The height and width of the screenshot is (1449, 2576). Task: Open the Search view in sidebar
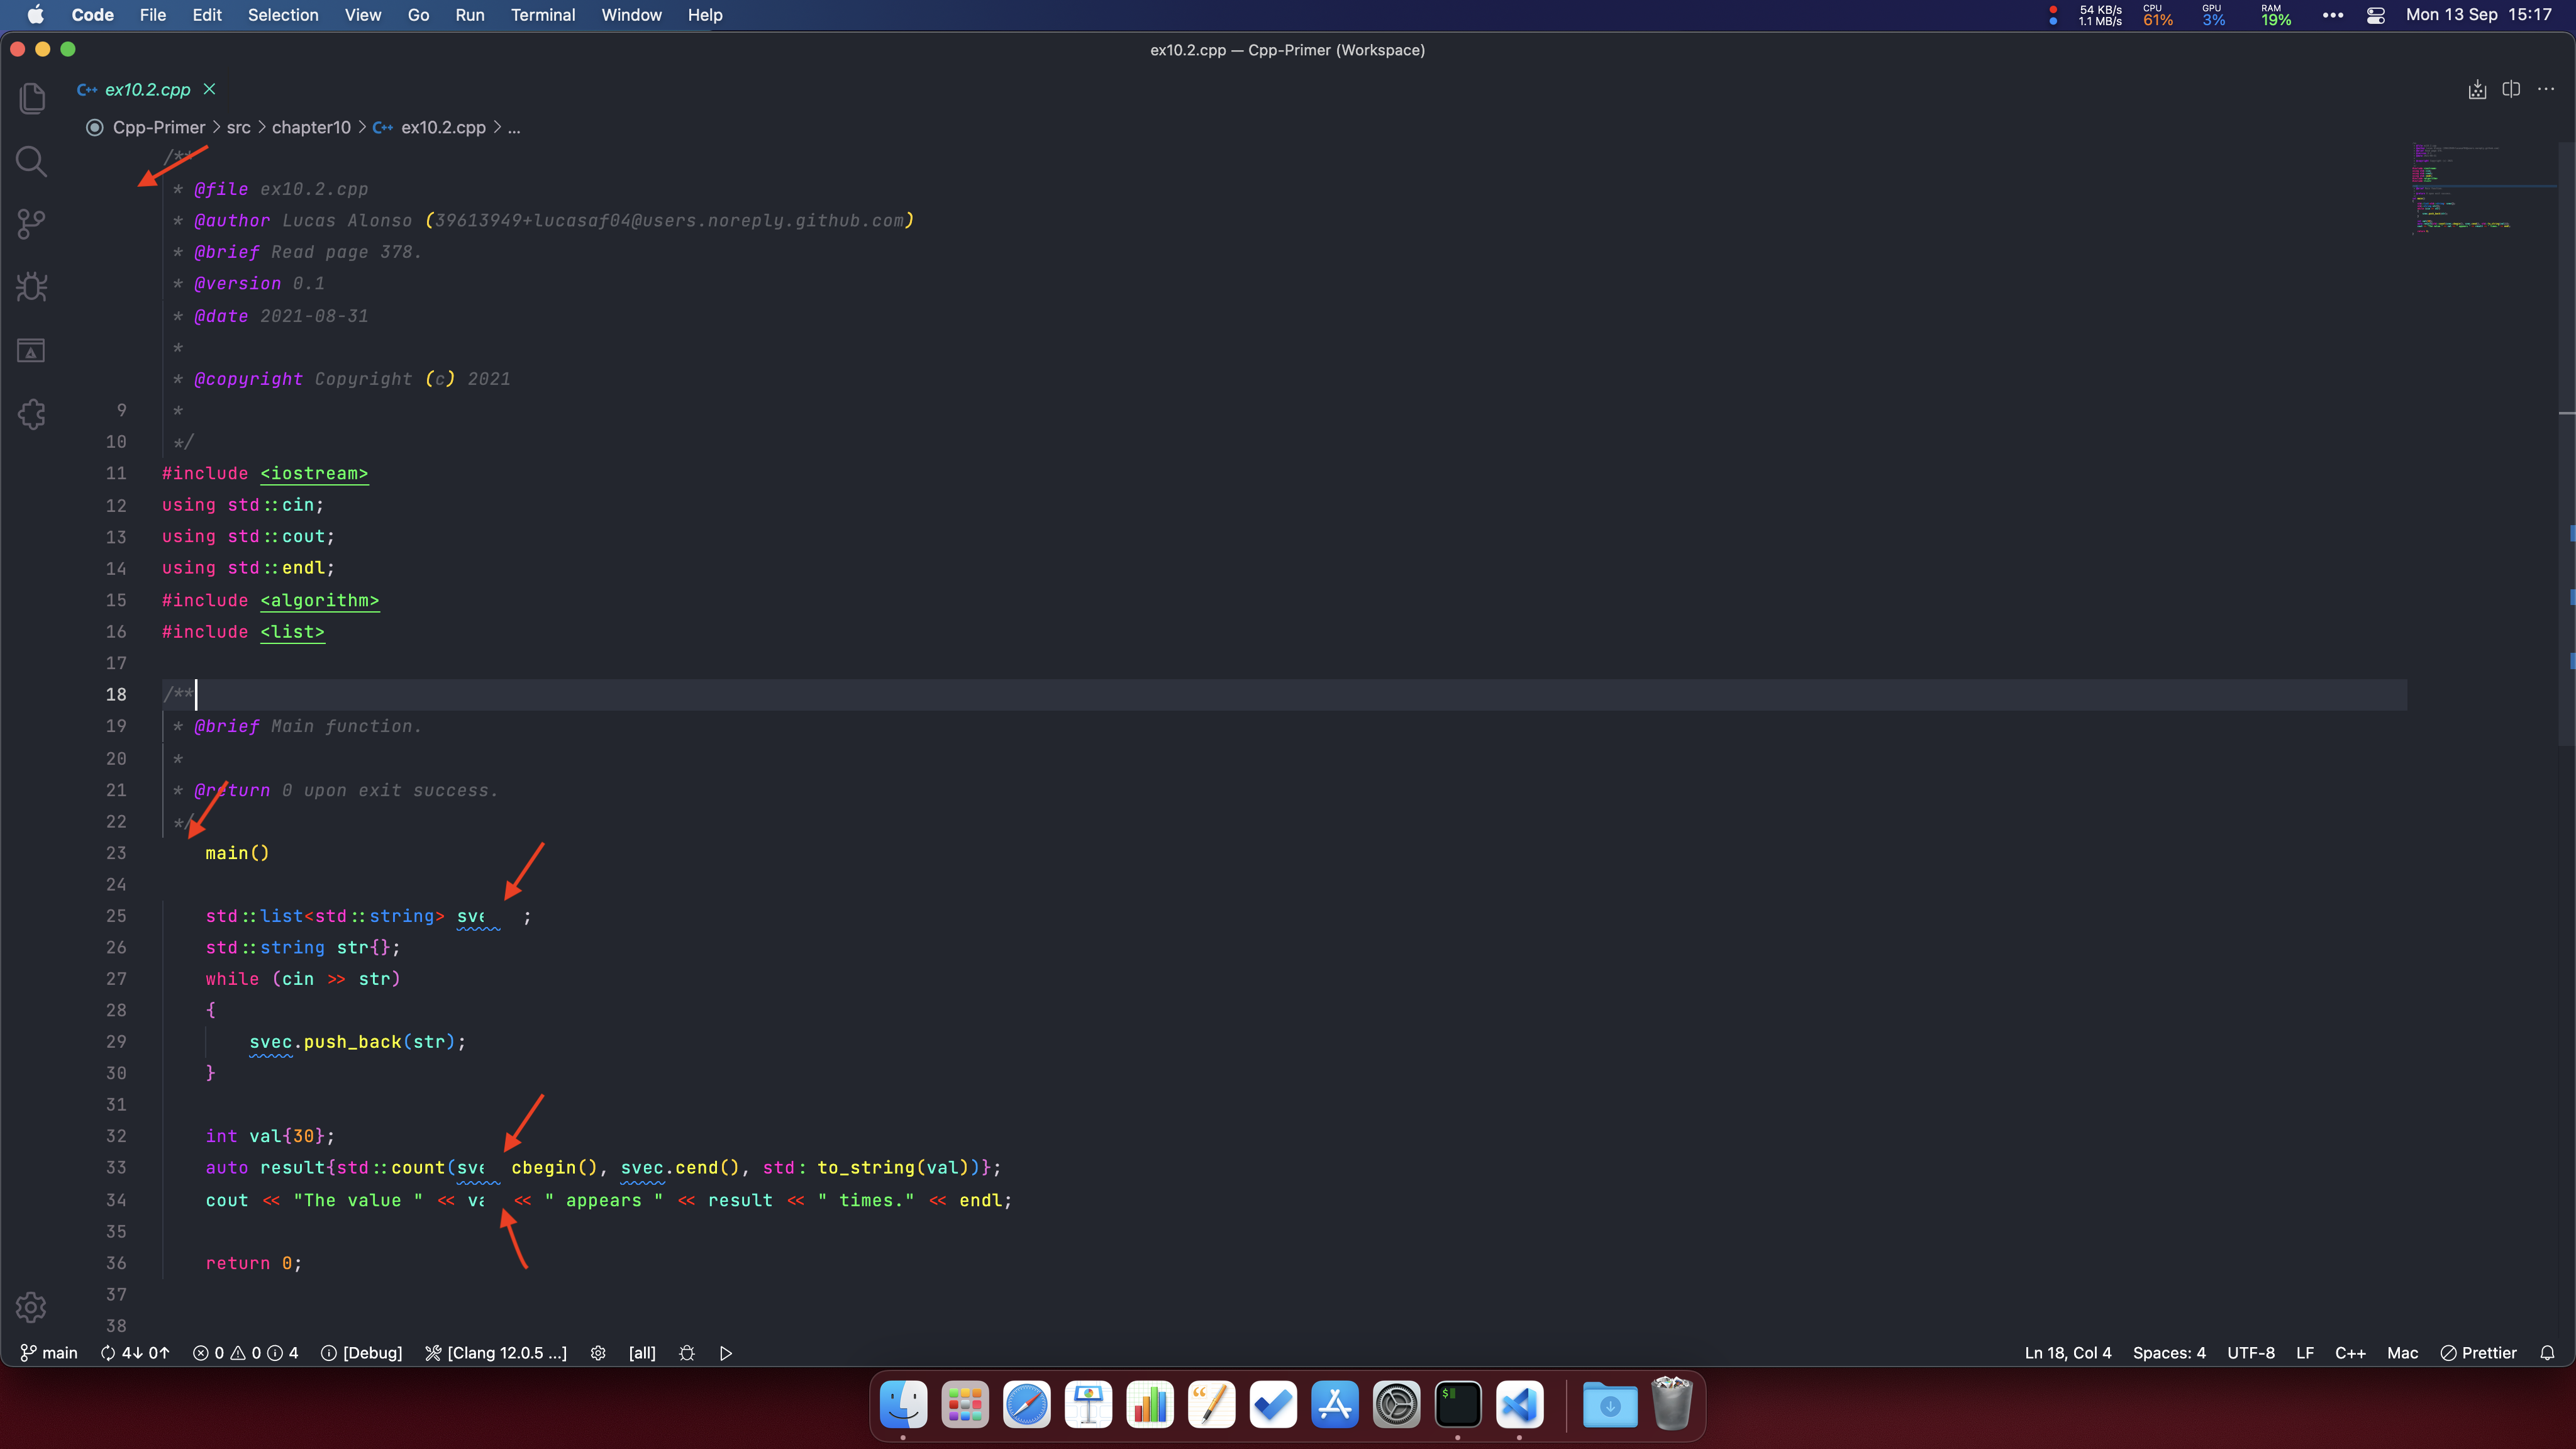[x=32, y=161]
